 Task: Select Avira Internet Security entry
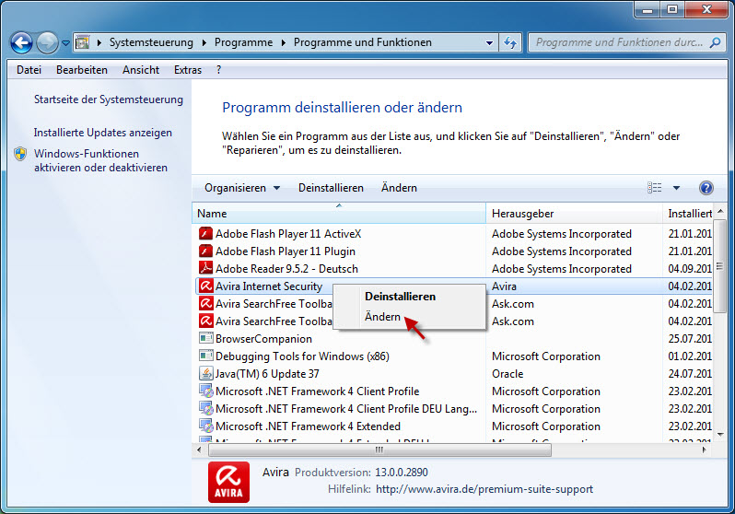(269, 286)
